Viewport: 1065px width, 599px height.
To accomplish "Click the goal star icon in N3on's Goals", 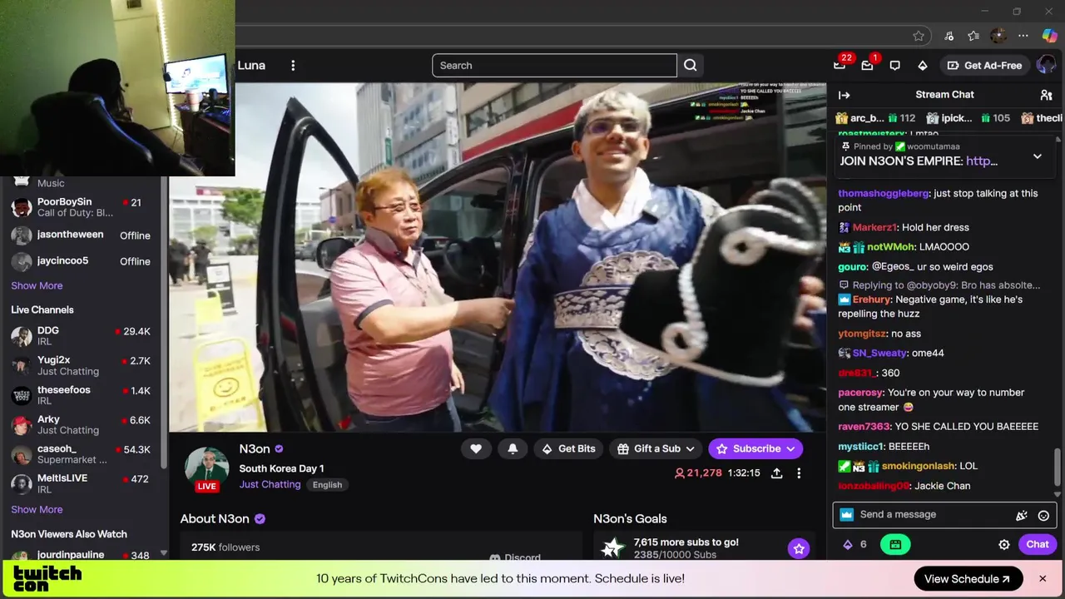I will tap(799, 548).
